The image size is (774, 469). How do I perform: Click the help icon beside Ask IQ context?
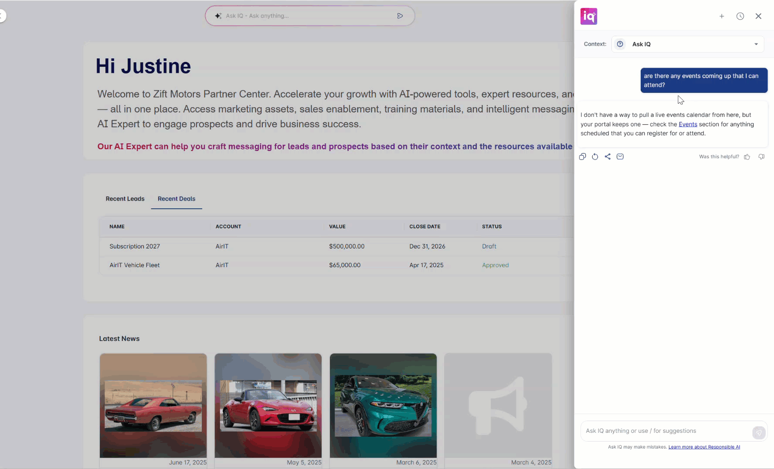(x=620, y=44)
